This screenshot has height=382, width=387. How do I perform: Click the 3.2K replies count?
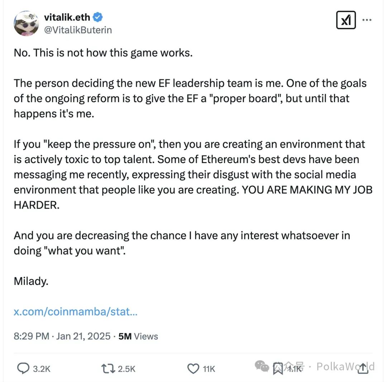pyautogui.click(x=42, y=369)
